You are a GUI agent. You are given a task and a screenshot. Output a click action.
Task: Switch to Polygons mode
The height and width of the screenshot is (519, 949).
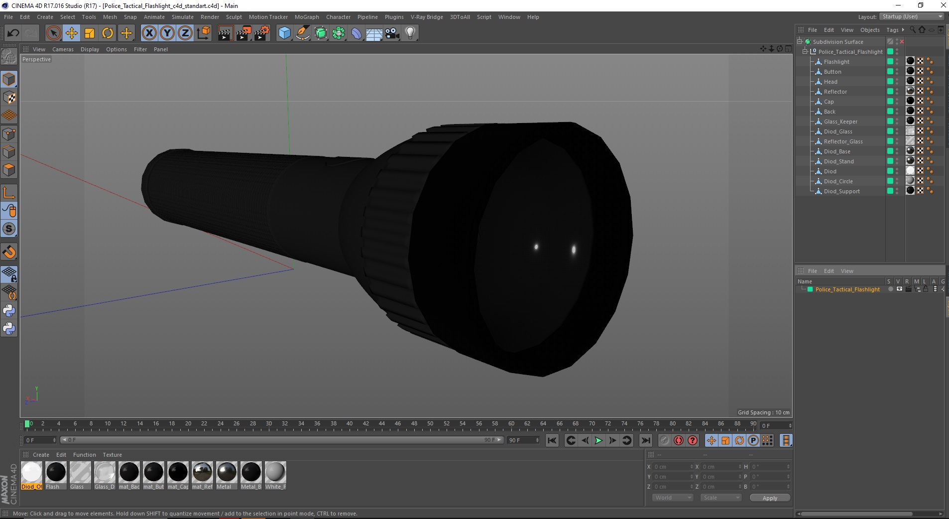click(x=9, y=170)
